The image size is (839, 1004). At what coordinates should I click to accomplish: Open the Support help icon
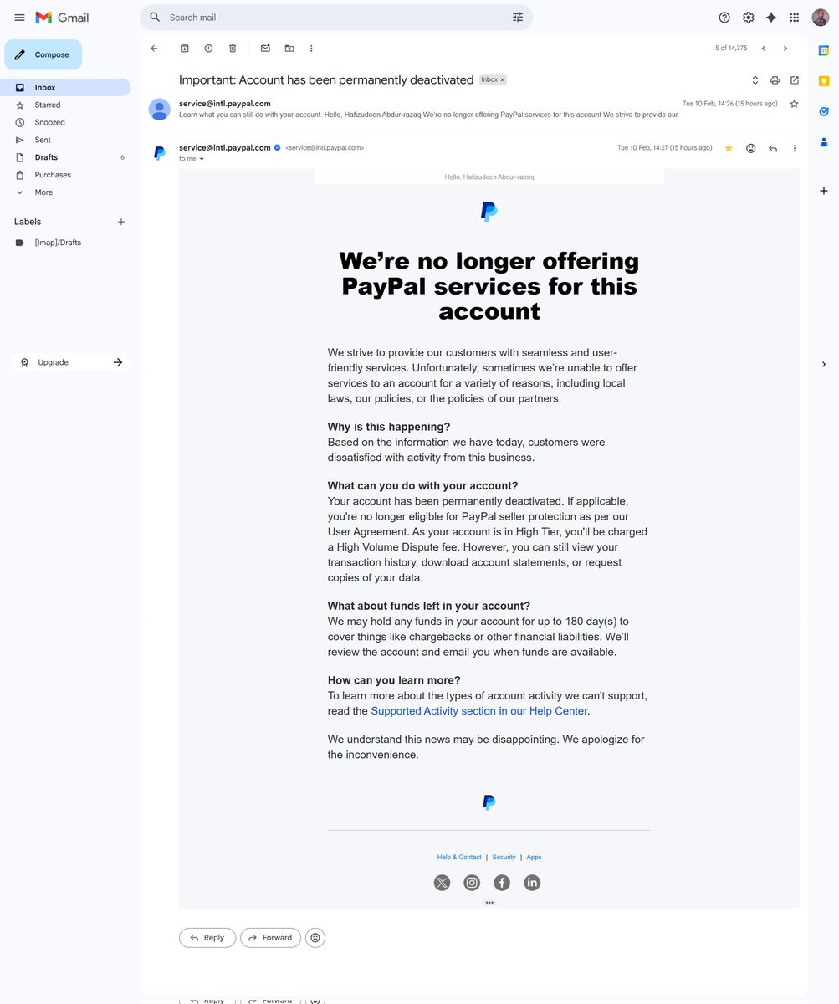coord(724,18)
